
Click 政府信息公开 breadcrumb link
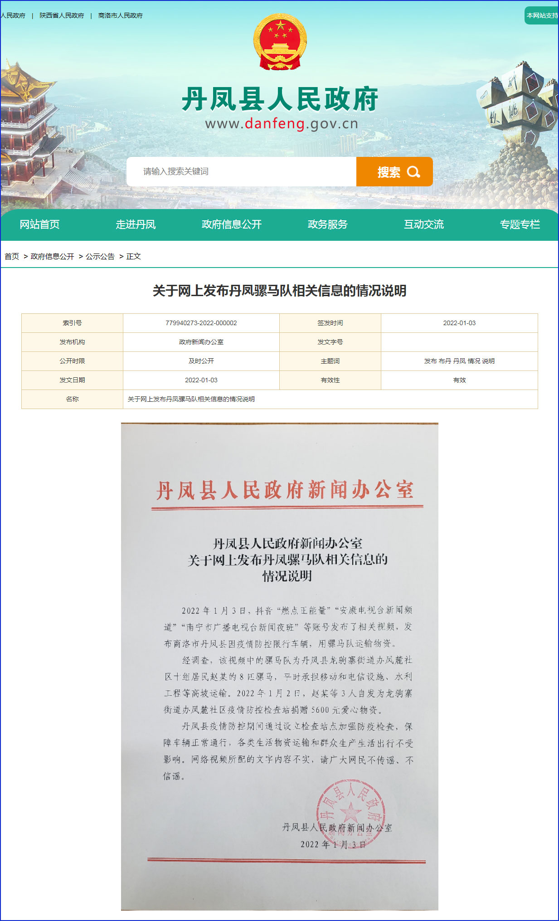(x=52, y=256)
